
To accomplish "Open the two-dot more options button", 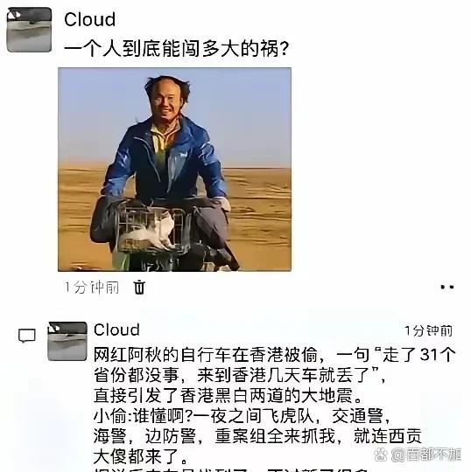I will (x=446, y=288).
